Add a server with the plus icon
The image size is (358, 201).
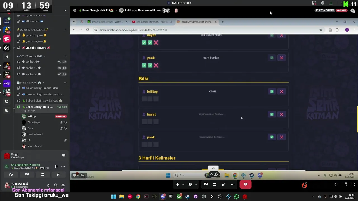click(7, 101)
